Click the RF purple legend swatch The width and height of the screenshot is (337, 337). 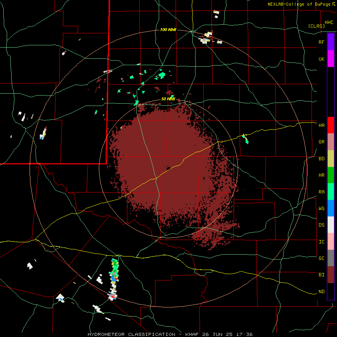click(x=331, y=42)
